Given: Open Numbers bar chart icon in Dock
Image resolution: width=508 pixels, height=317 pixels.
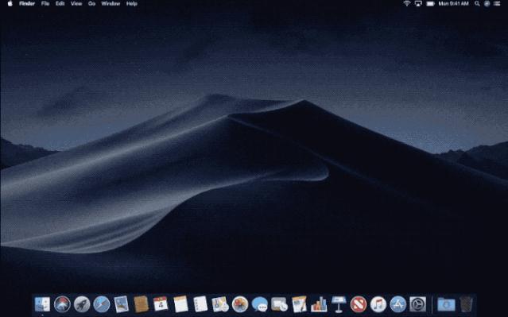Looking at the screenshot, I should click(319, 304).
